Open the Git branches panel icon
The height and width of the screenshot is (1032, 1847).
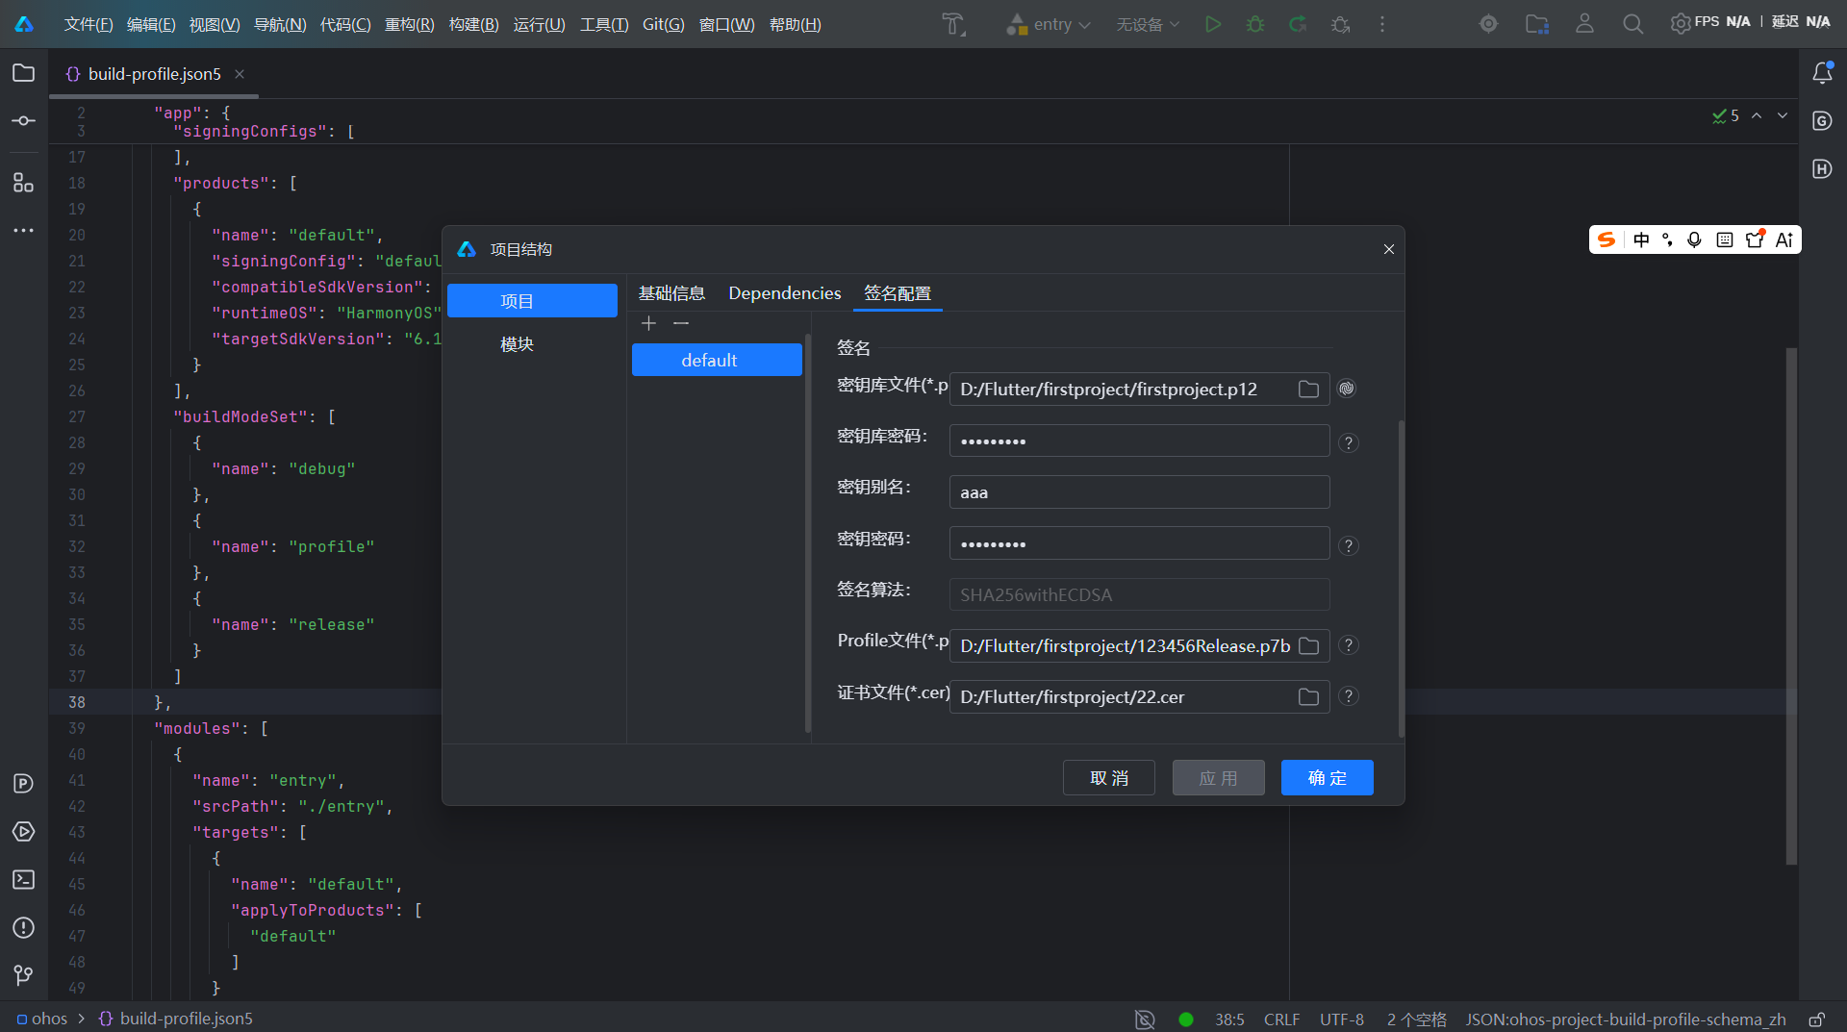pos(24,975)
